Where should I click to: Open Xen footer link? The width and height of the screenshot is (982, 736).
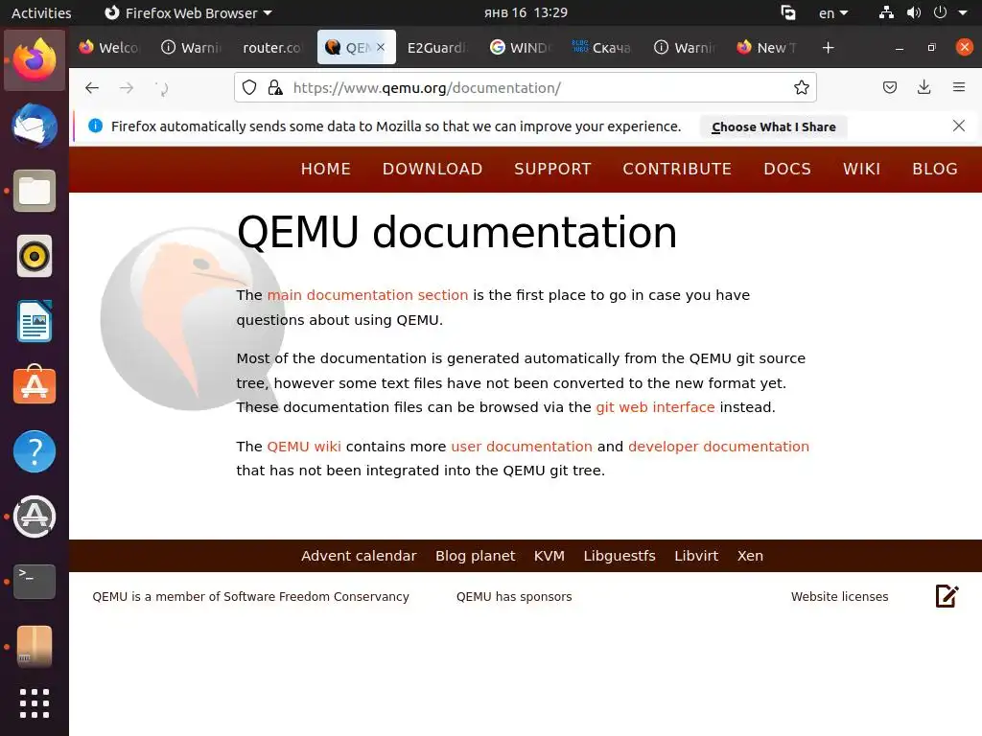click(750, 556)
